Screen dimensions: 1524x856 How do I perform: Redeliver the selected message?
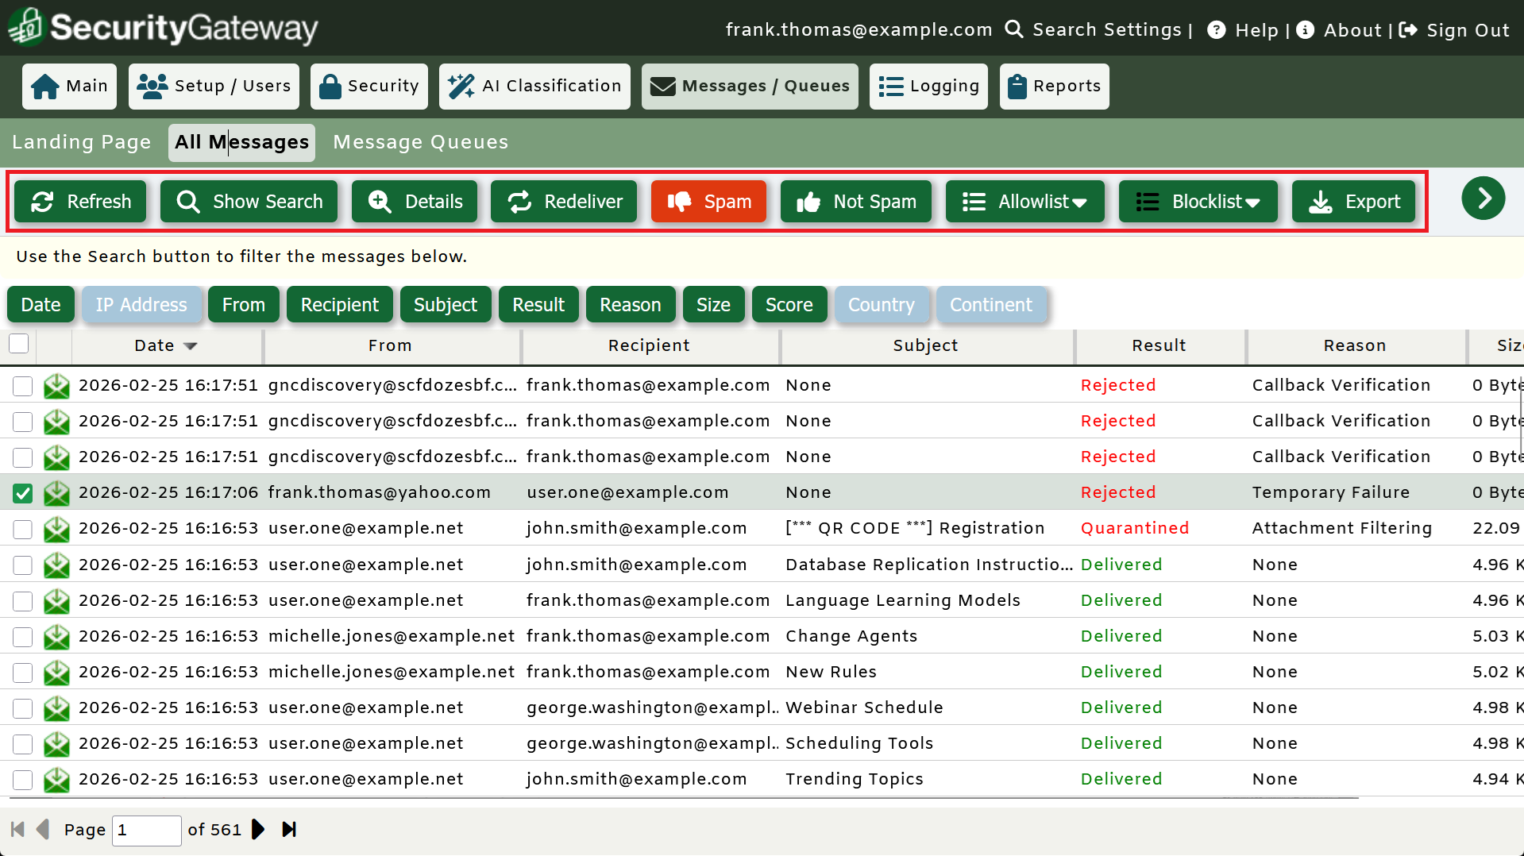pos(564,202)
